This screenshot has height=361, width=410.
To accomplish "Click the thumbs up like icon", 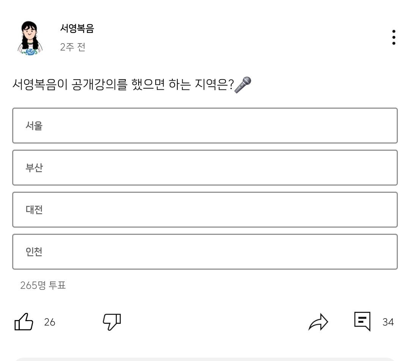I will pyautogui.click(x=24, y=322).
